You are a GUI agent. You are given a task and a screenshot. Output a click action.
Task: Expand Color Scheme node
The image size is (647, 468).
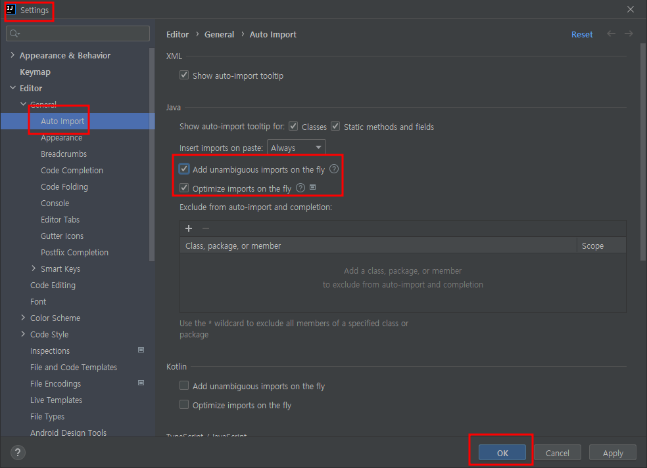point(24,318)
